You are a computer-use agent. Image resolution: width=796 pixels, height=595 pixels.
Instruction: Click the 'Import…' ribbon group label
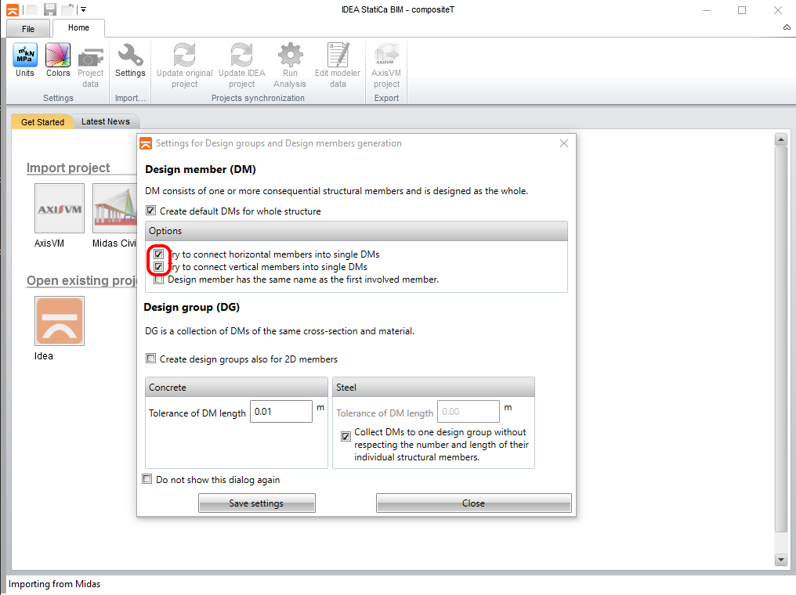coord(130,98)
